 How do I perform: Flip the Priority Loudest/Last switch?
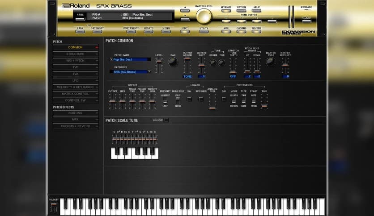tap(165, 100)
